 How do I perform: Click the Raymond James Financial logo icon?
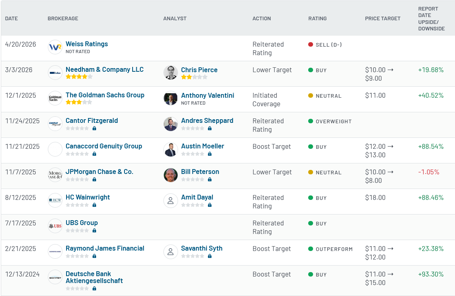55,251
